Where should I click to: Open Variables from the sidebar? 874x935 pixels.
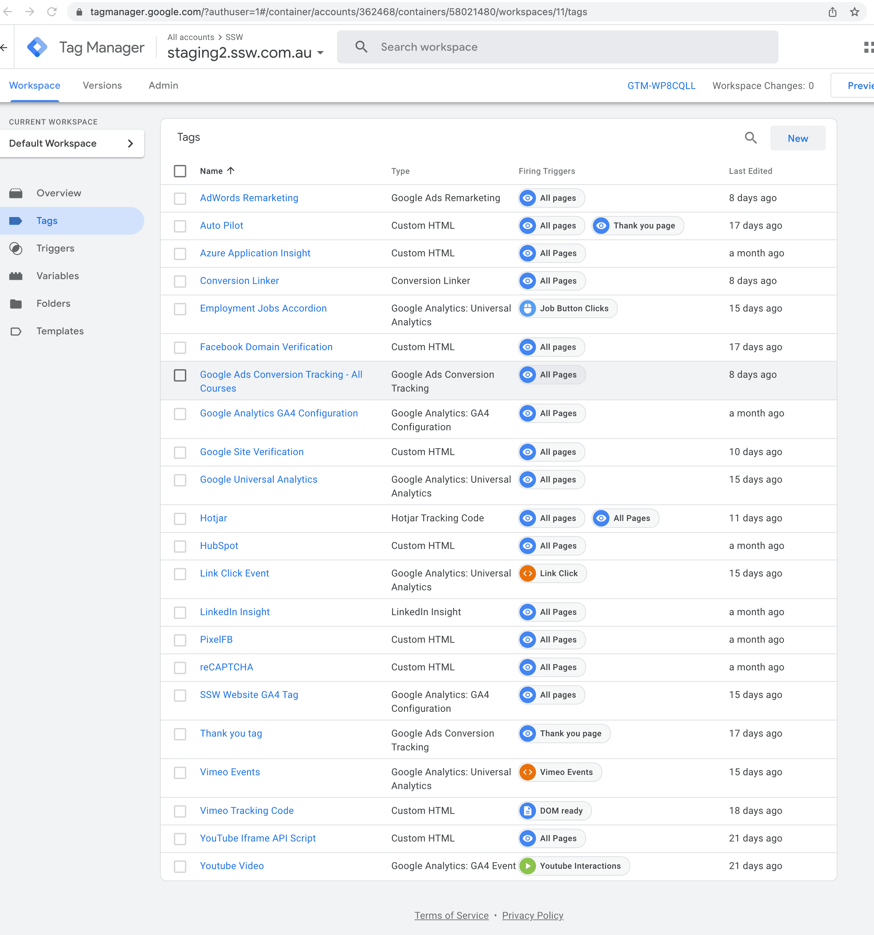(57, 276)
